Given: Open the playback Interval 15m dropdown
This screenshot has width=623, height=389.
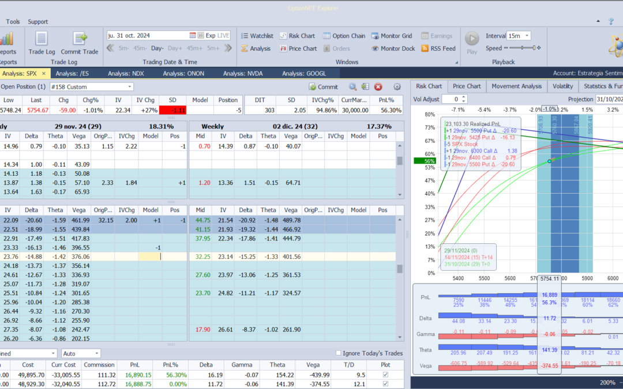Looking at the screenshot, I should point(526,36).
